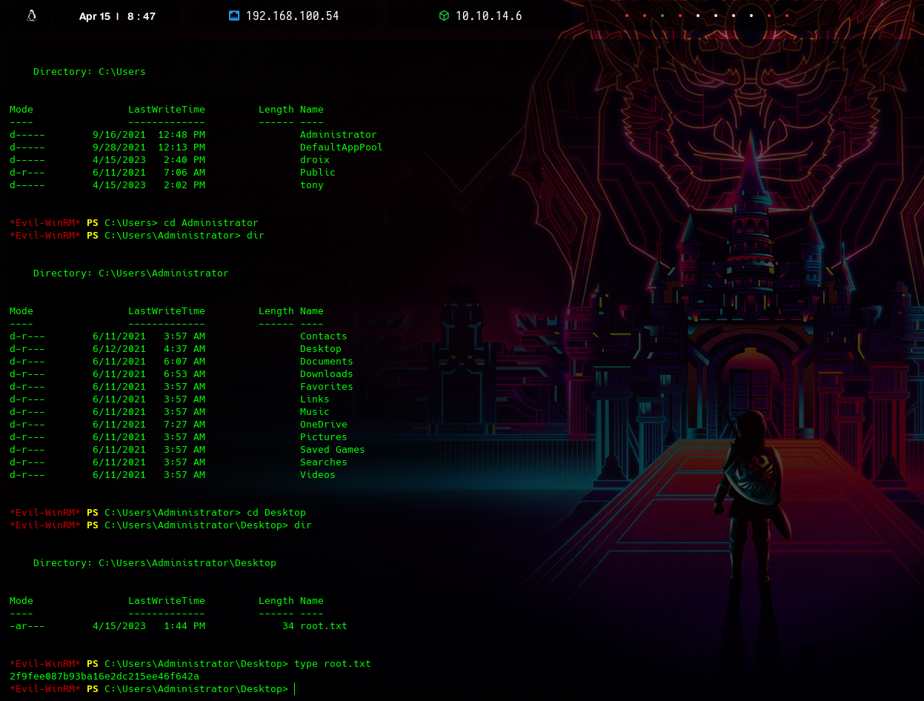The height and width of the screenshot is (701, 924).
Task: Switch to the green workspace dot
Action: [x=662, y=16]
